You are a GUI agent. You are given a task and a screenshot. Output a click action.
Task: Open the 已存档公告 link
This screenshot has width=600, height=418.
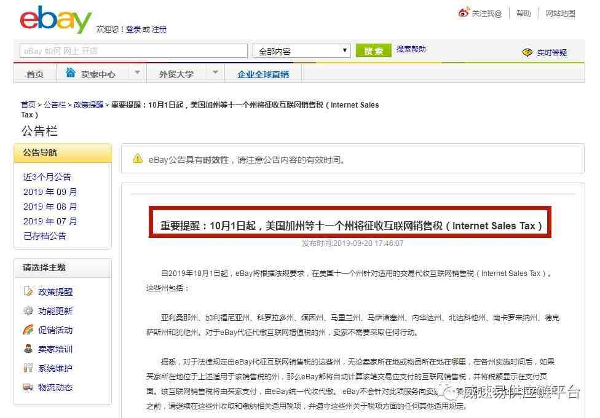point(45,236)
